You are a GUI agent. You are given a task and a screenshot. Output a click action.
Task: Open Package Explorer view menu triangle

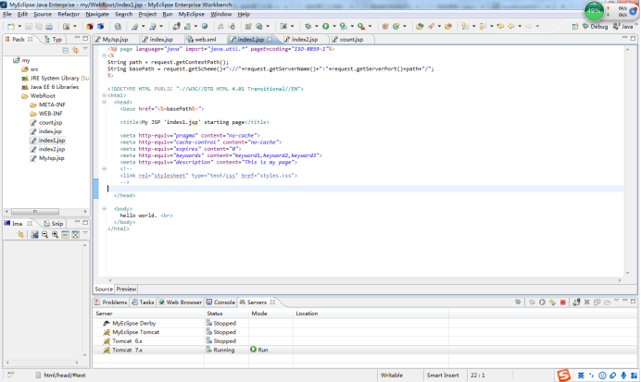tap(85, 49)
